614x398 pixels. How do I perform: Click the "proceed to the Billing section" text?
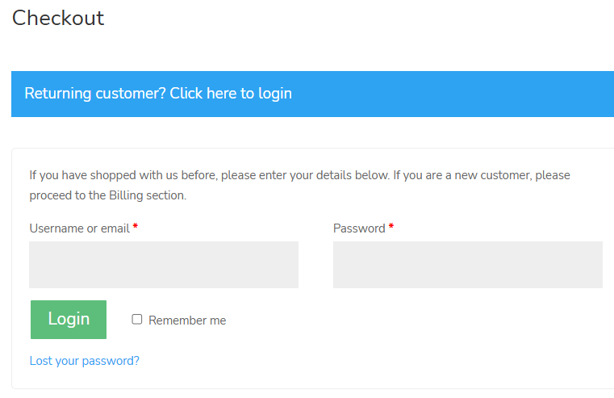(107, 195)
